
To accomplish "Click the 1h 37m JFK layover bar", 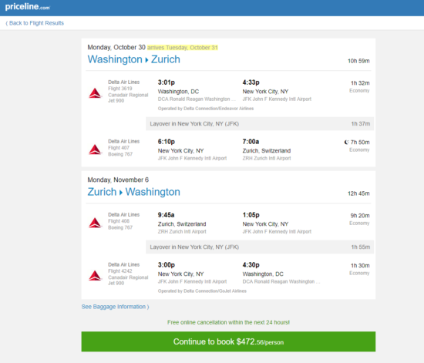I will pyautogui.click(x=260, y=124).
